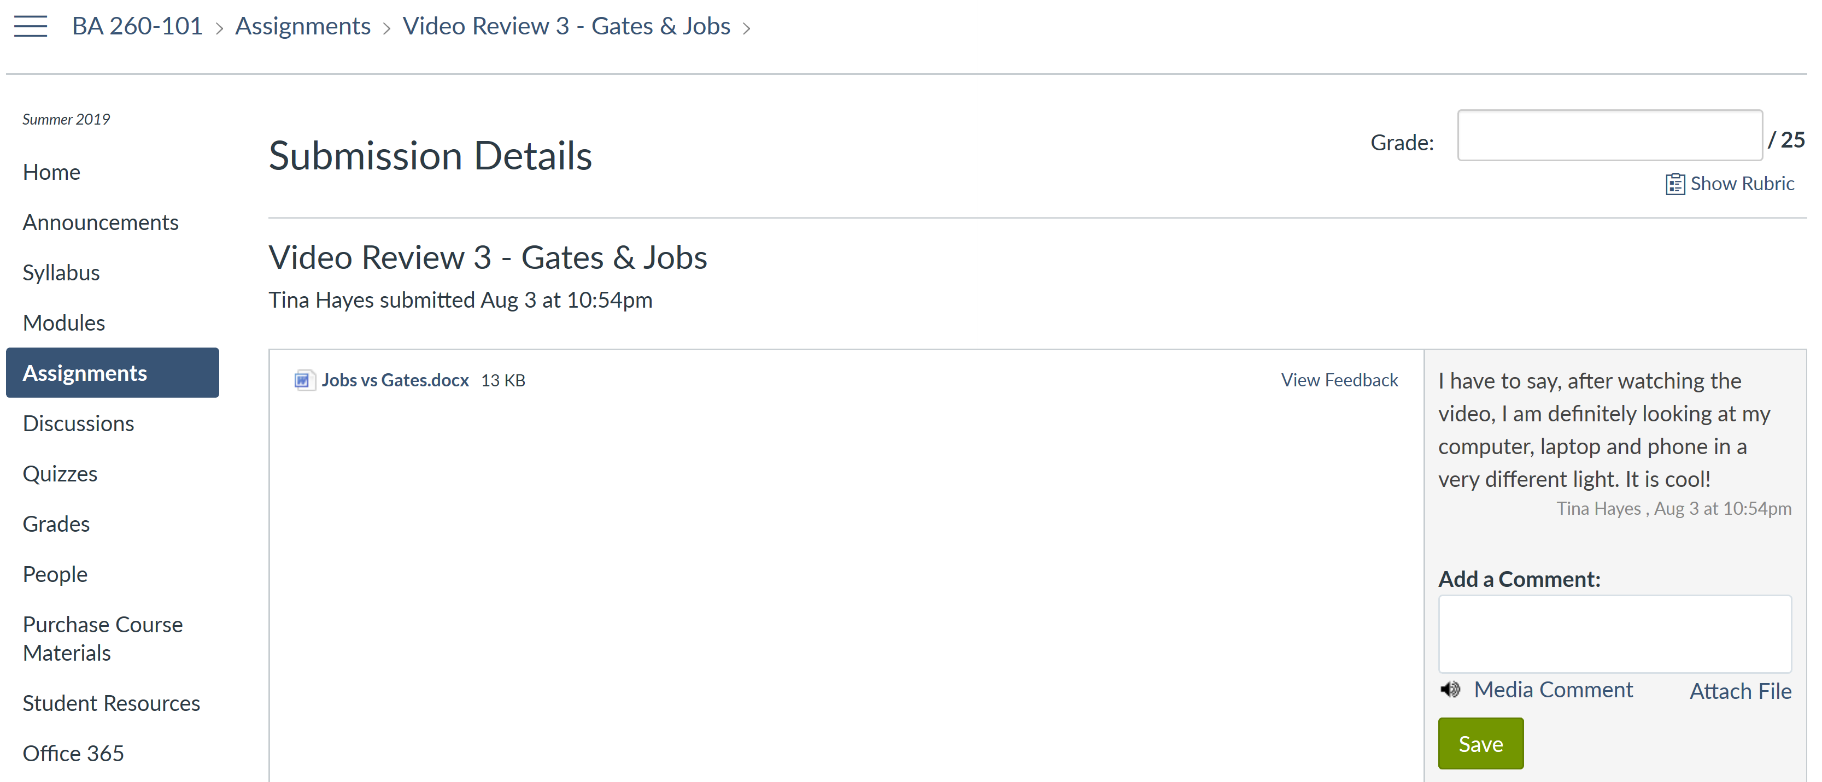Viewport: 1822px width, 782px height.
Task: Open Discussions from the sidebar
Action: point(79,424)
